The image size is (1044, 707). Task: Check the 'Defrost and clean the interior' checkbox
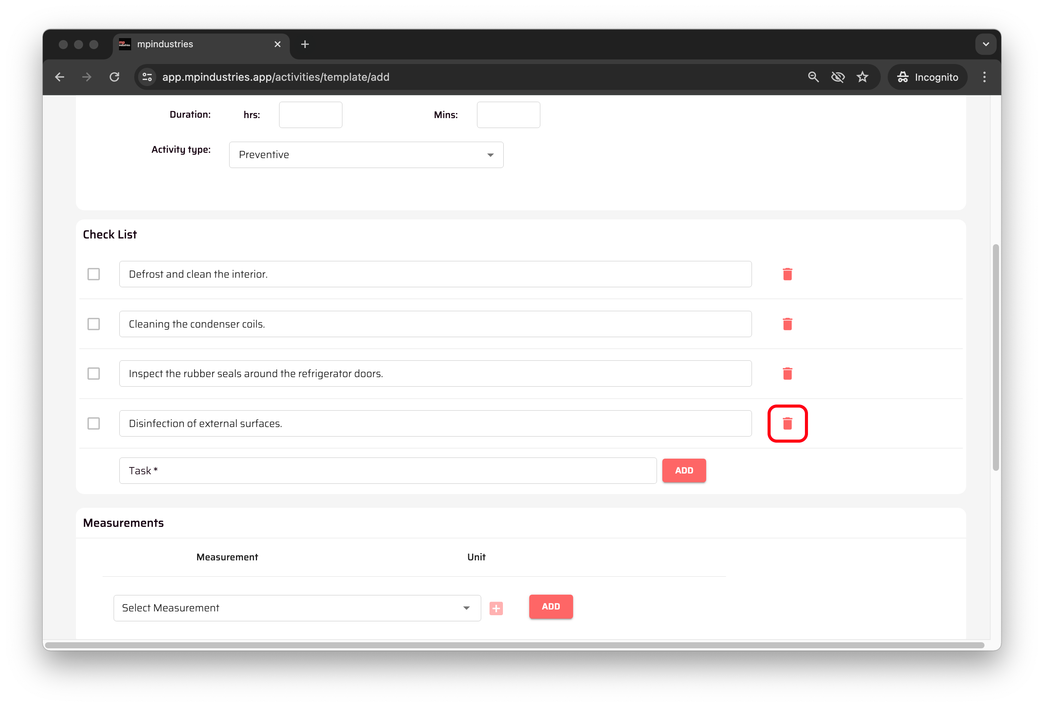coord(93,274)
